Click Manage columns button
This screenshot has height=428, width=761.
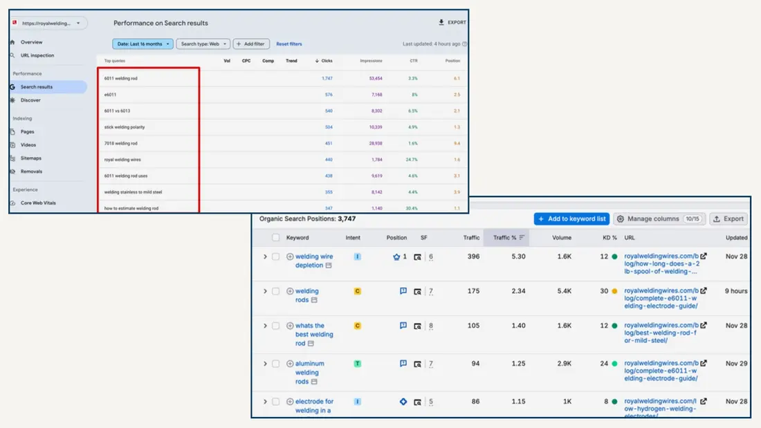click(x=659, y=219)
